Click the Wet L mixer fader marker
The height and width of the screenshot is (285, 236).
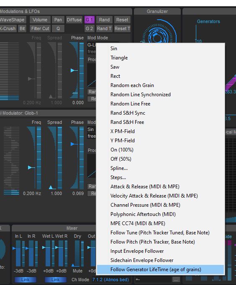point(44,247)
